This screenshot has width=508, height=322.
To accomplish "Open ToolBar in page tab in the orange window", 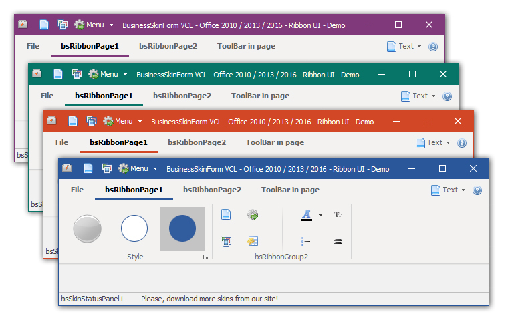I will click(275, 142).
